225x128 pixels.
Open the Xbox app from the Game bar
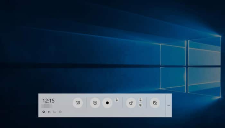[x=44, y=112]
